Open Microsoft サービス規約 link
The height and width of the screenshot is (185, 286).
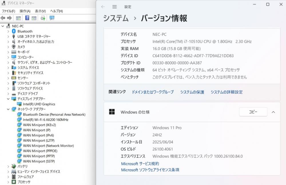[x=140, y=164]
